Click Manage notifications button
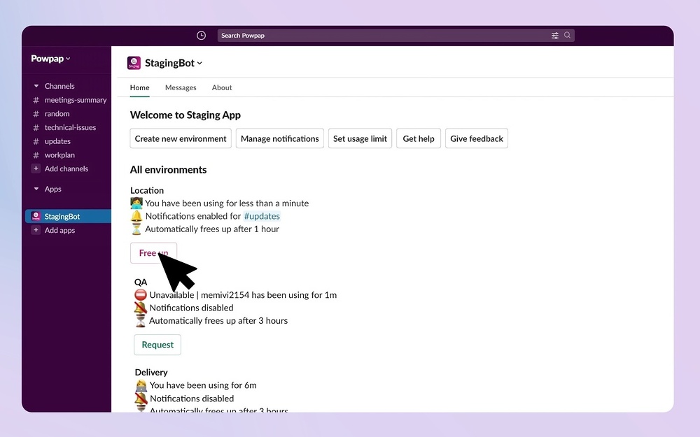Viewport: 700px width, 437px height. pyautogui.click(x=280, y=138)
